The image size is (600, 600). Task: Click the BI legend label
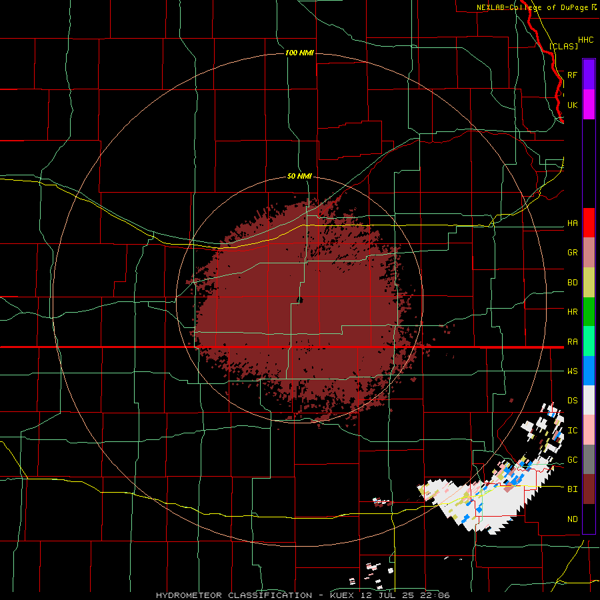tap(572, 489)
